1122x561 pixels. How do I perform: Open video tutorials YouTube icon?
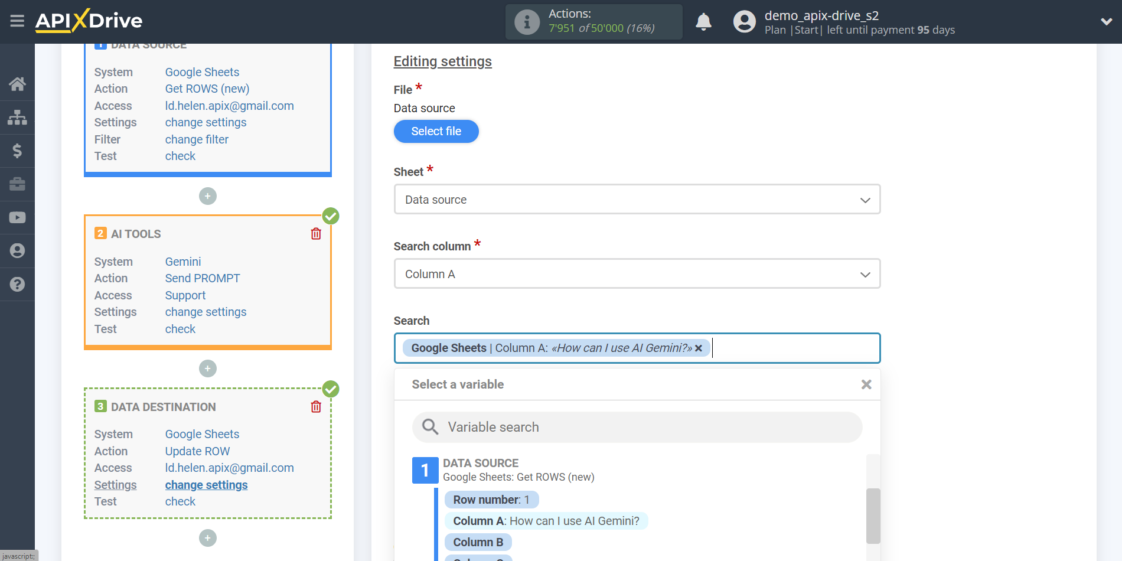point(17,217)
